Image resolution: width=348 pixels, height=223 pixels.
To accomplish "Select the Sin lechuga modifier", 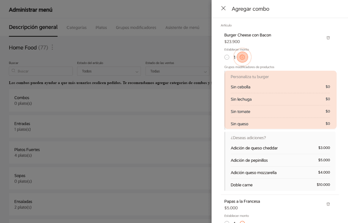I will coord(280,99).
